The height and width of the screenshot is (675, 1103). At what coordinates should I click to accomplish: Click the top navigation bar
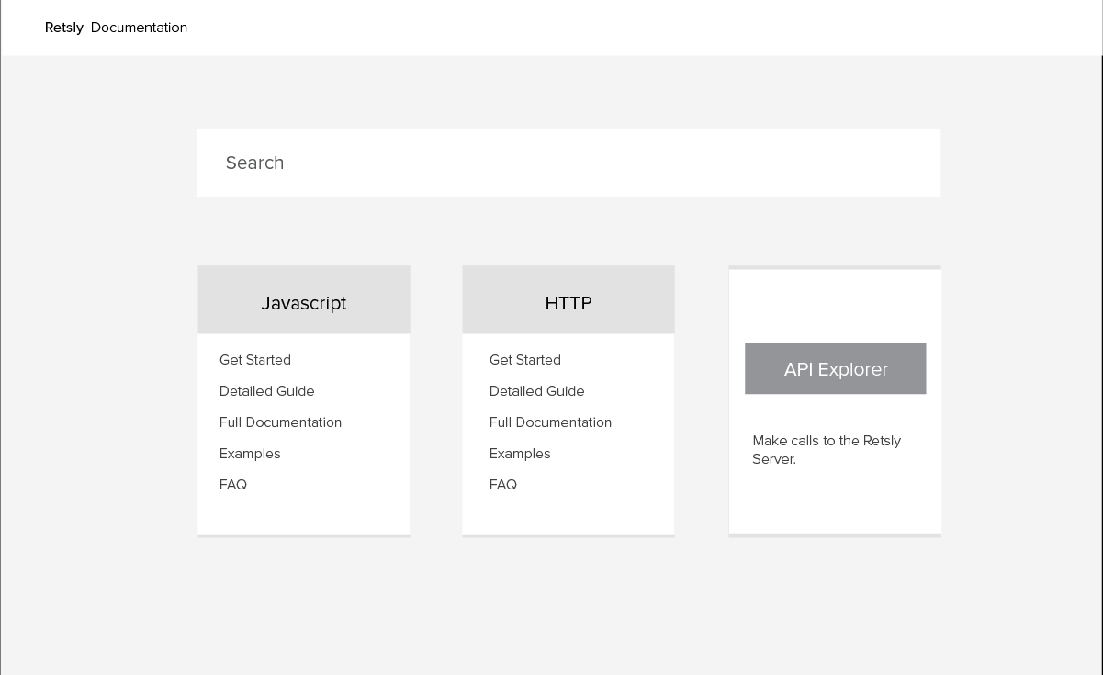click(x=551, y=28)
